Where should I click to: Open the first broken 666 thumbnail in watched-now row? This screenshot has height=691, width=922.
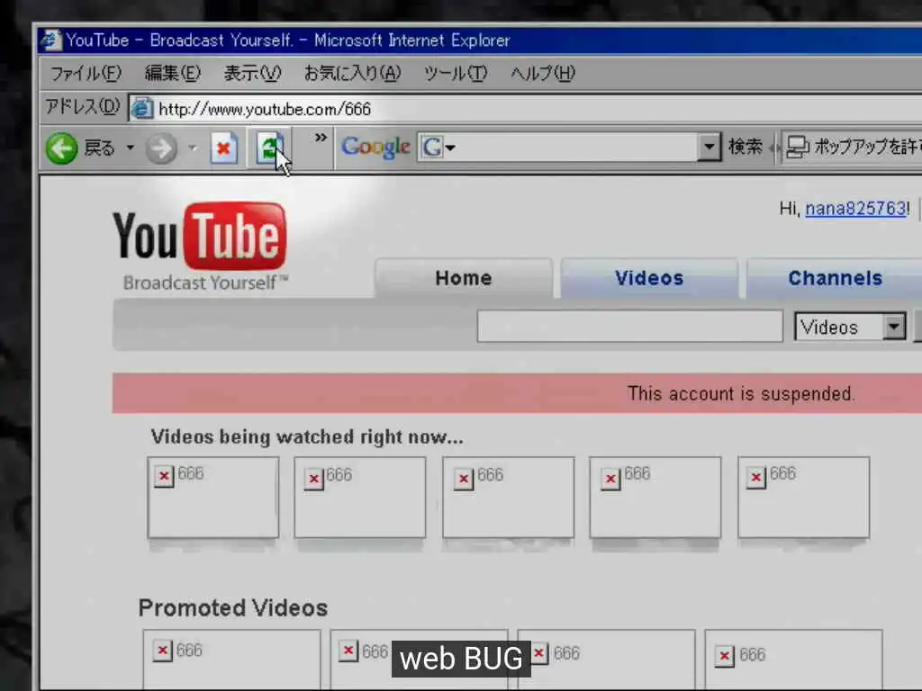tap(212, 497)
